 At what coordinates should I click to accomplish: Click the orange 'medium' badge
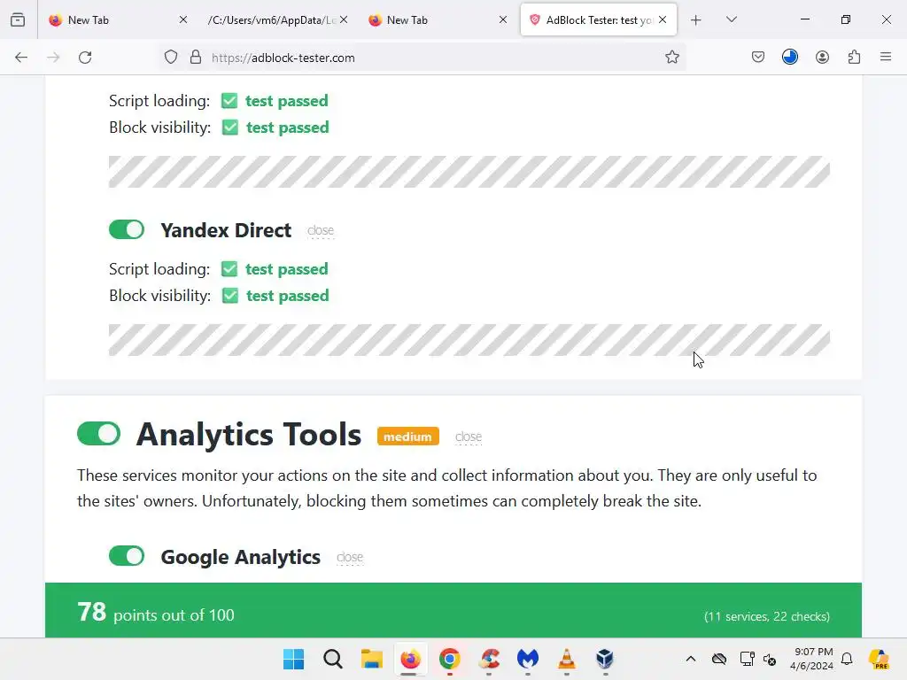click(x=407, y=437)
